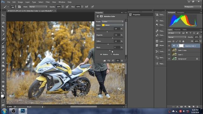Click the Layer Mask icon in Properties
This screenshot has width=203, height=114.
click(101, 16)
